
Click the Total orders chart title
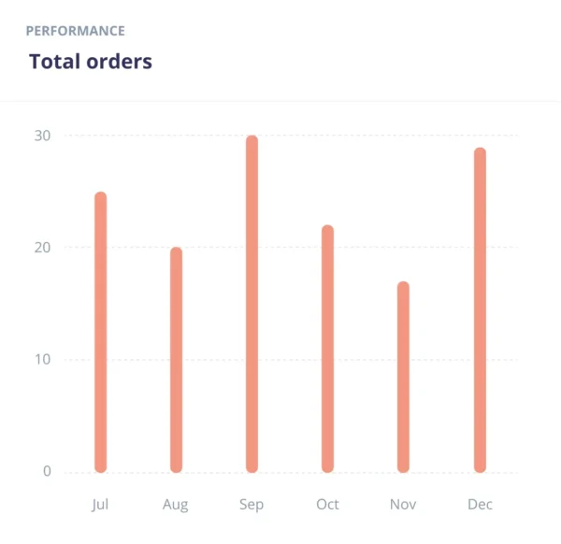90,62
